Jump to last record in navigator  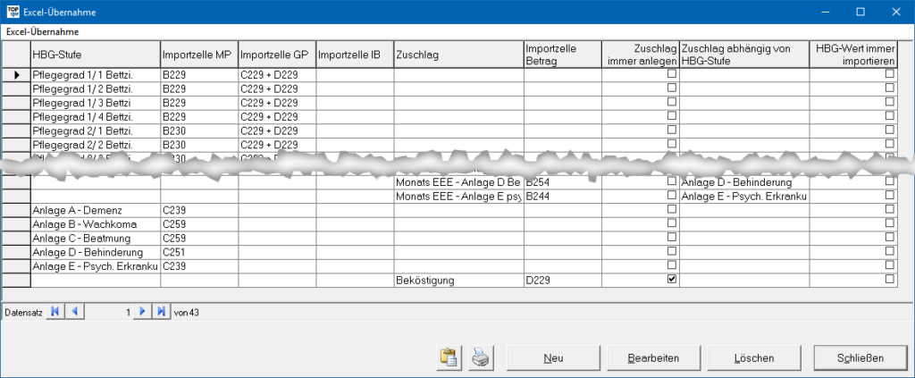click(161, 312)
